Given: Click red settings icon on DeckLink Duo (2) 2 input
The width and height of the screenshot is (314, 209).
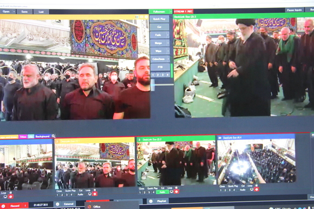Looking at the screenshot, I should 176,192.
